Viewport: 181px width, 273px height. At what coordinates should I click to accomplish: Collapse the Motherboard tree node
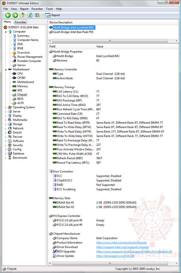[x=6, y=69]
